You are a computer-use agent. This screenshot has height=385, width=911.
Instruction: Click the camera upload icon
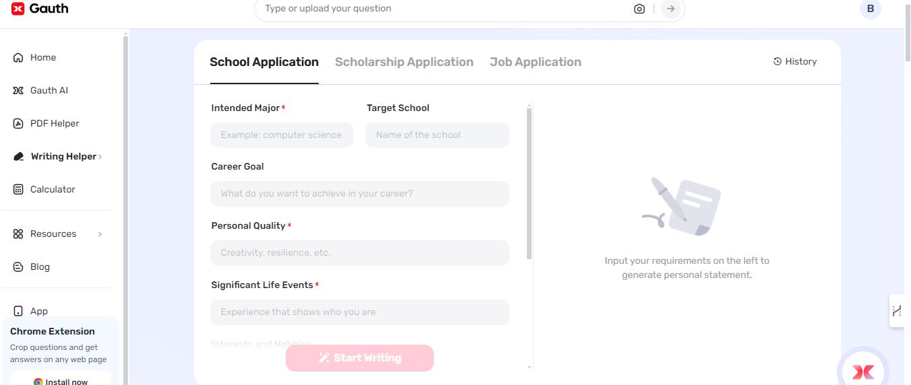point(639,9)
